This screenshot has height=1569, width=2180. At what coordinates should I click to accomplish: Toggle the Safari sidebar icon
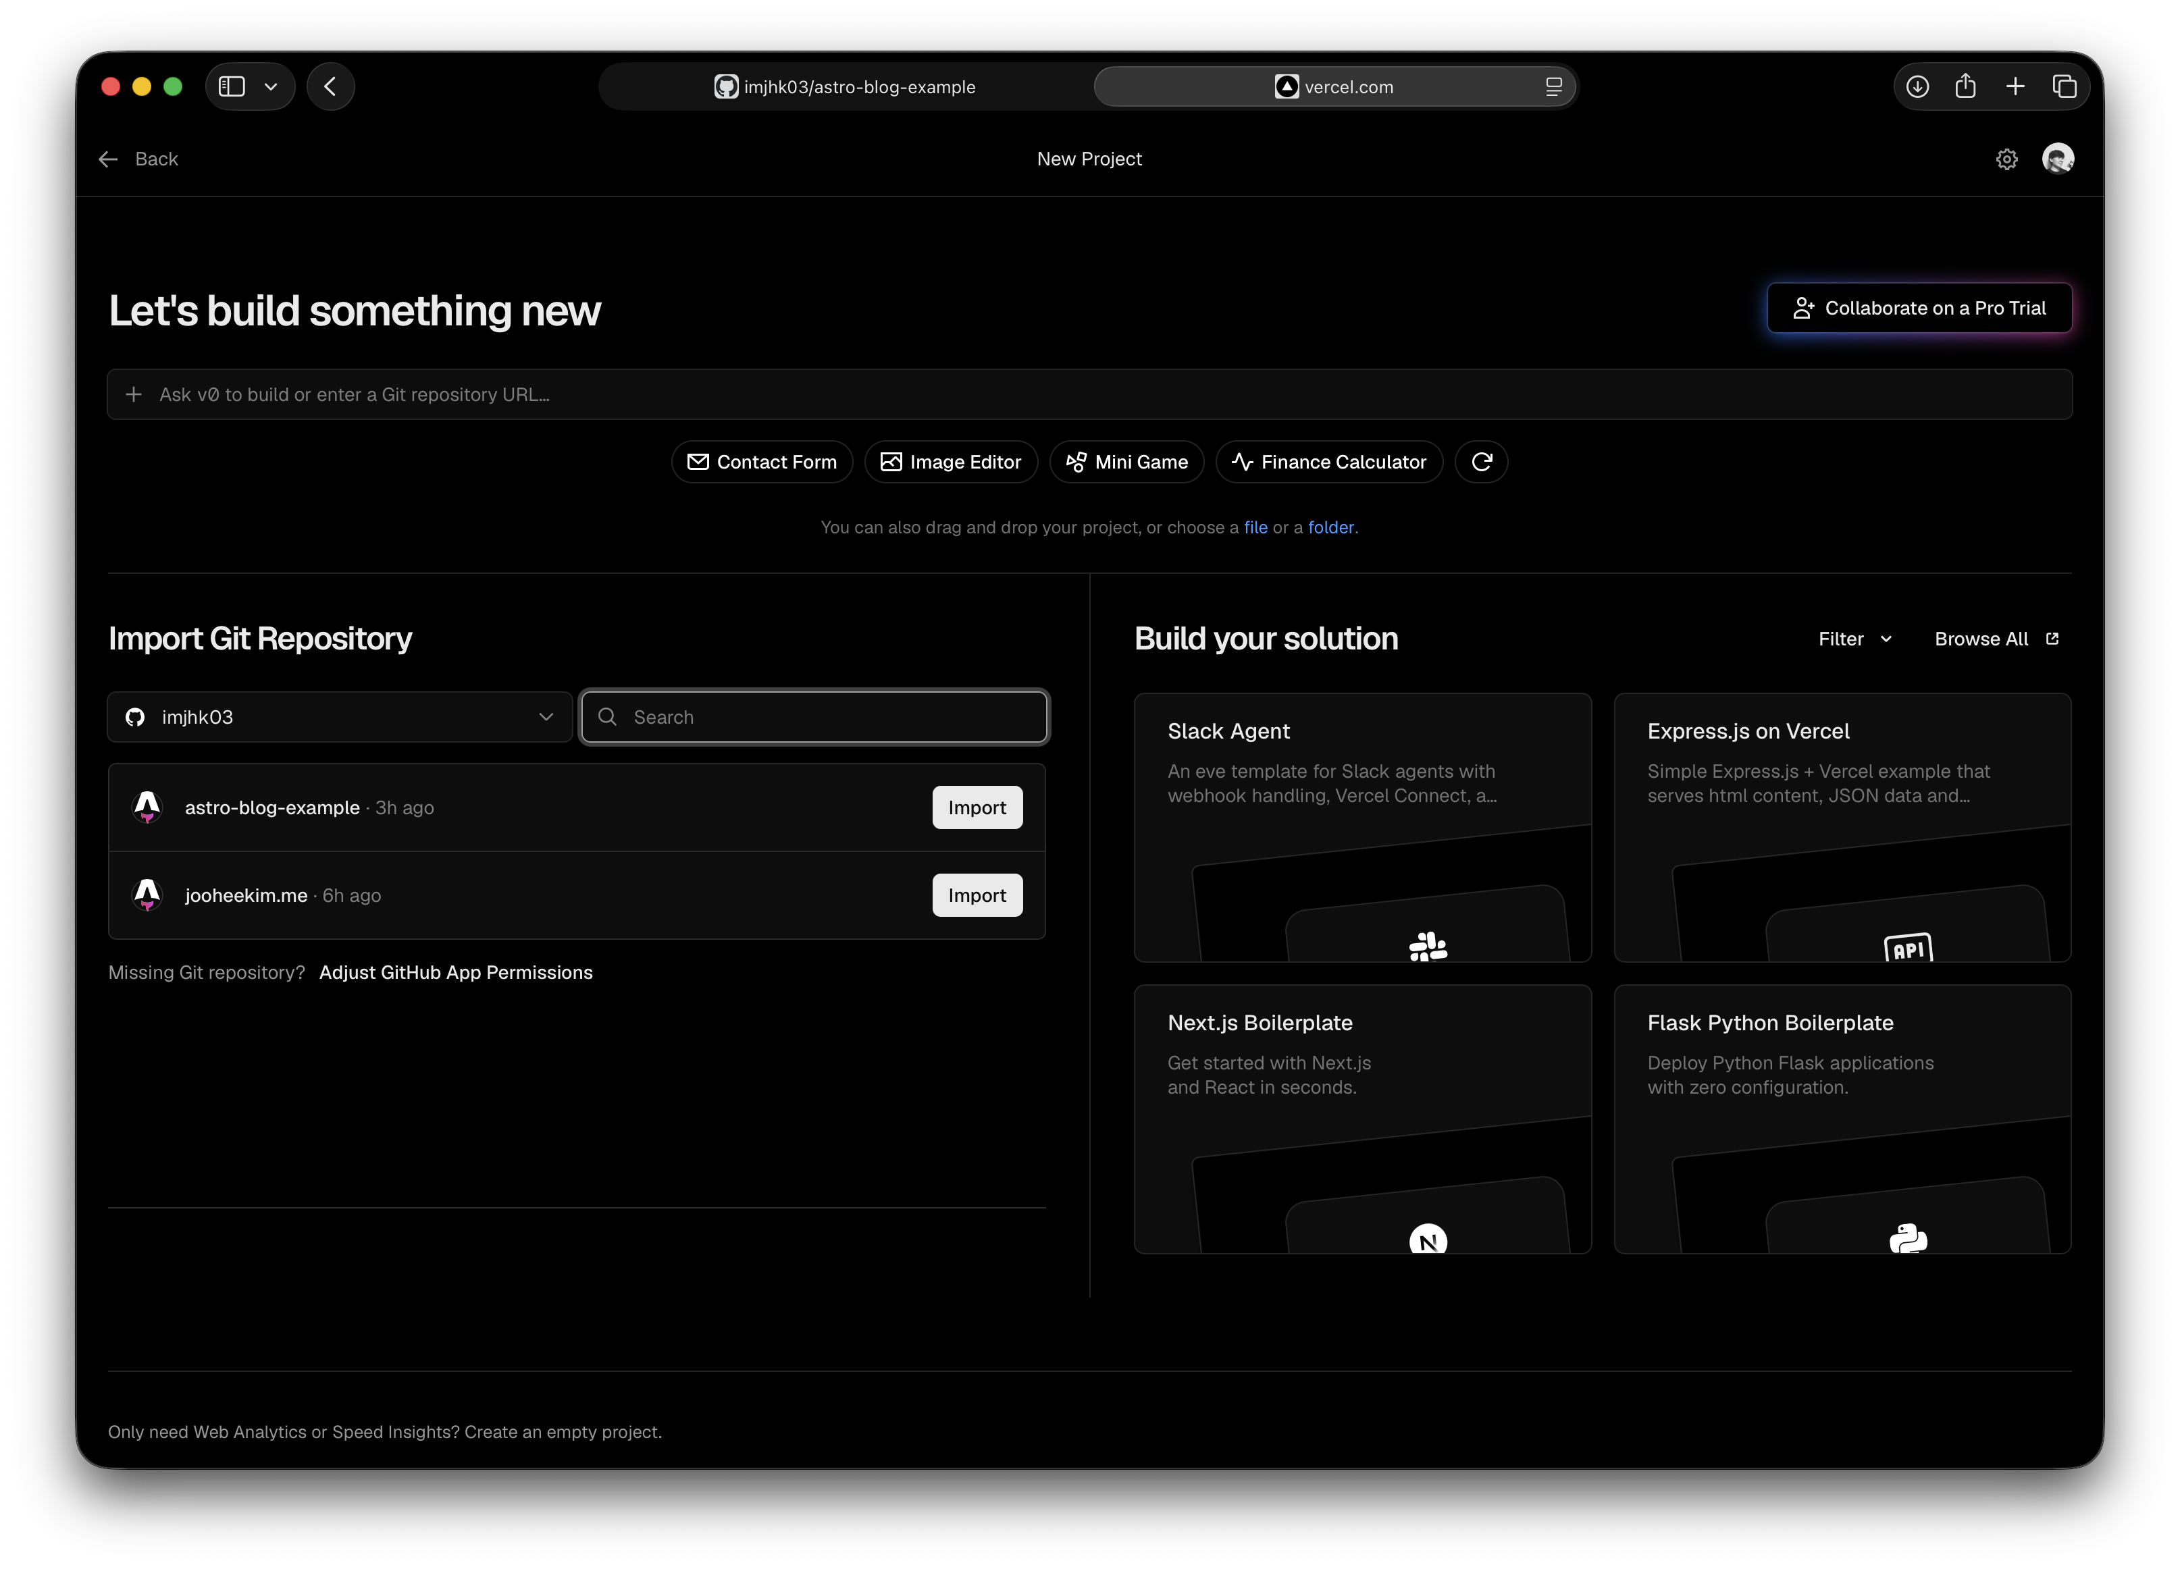pos(232,86)
